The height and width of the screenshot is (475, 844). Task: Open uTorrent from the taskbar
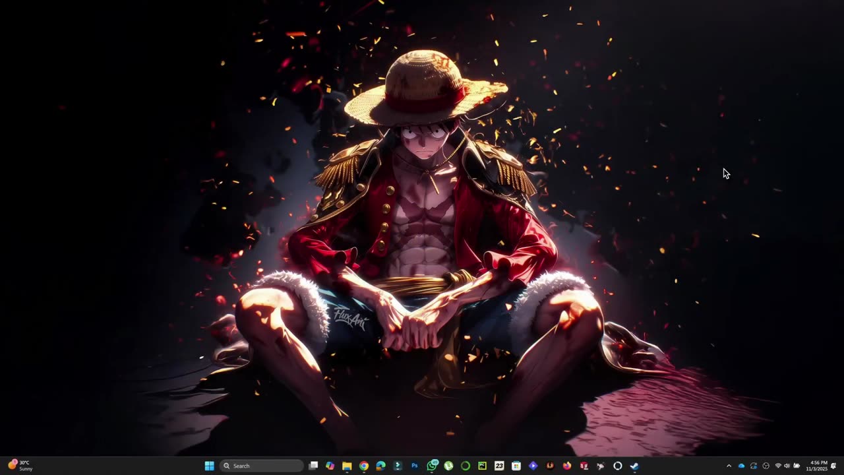[x=448, y=466]
